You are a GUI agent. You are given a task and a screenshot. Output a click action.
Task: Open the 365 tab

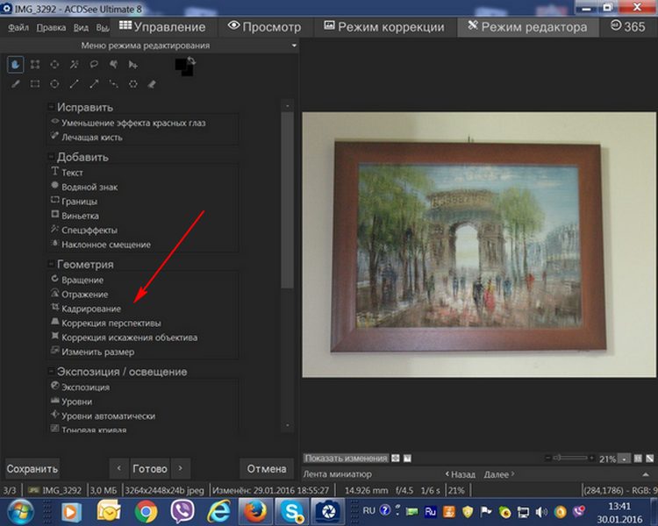[x=628, y=27]
